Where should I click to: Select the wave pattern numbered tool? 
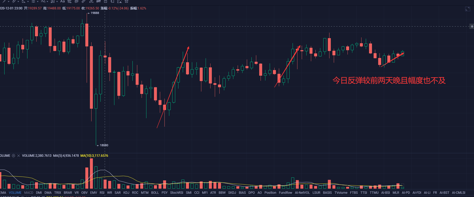pyautogui.click(x=43, y=1)
